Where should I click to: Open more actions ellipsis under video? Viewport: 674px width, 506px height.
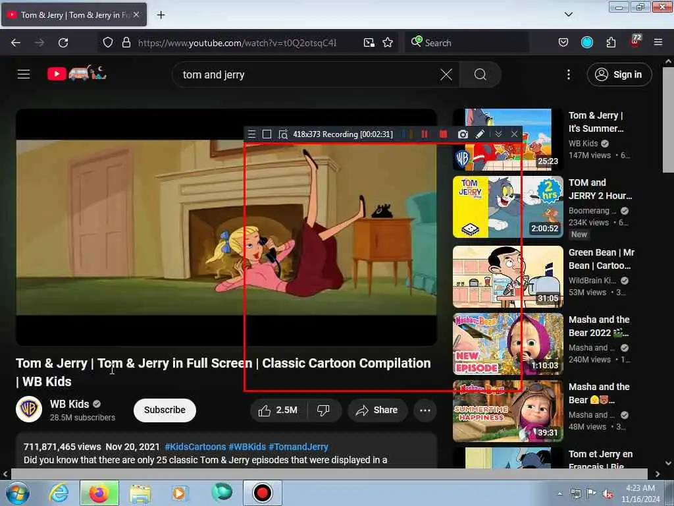click(425, 410)
